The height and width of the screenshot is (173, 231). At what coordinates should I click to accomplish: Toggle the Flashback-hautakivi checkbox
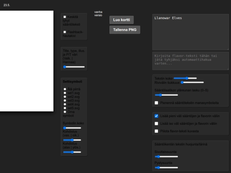pos(65,32)
